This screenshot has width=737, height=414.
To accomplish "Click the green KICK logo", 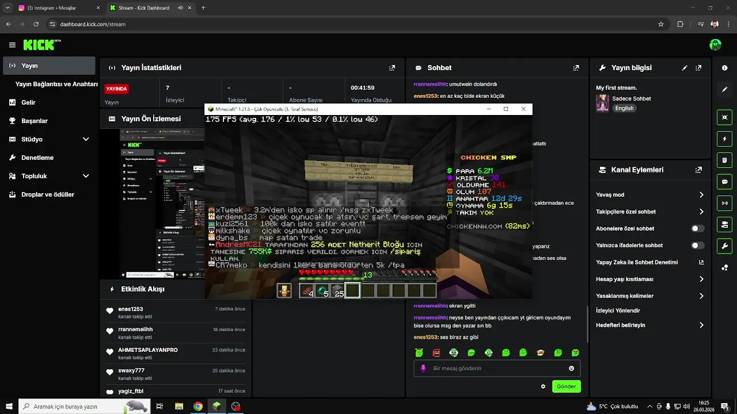I will click(x=40, y=44).
